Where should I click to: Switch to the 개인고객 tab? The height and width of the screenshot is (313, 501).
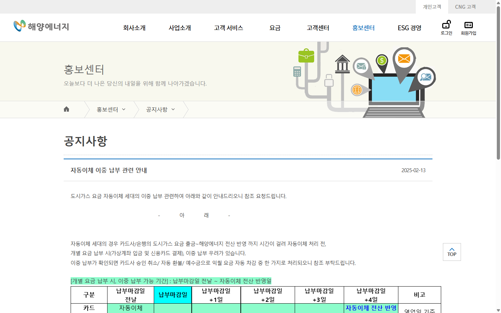tap(432, 7)
